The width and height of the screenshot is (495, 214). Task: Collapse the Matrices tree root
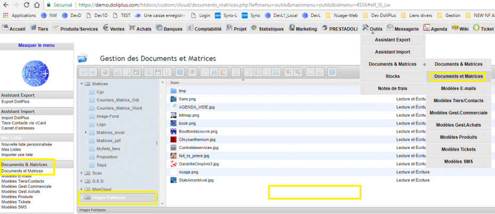82,84
